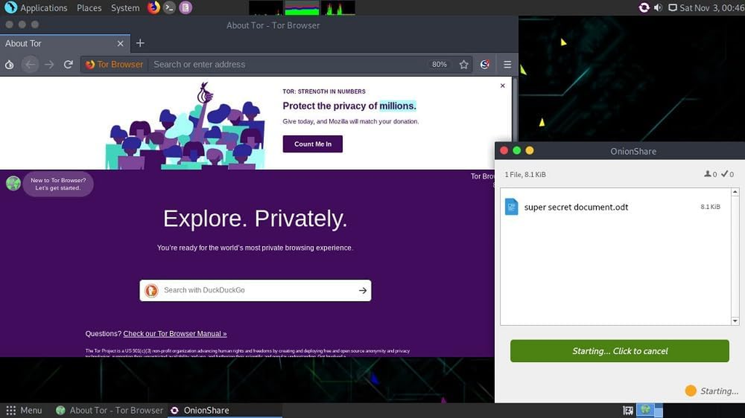Open the hamburger menu in Tor Browser
Screen dimensions: 745x418
tap(507, 65)
